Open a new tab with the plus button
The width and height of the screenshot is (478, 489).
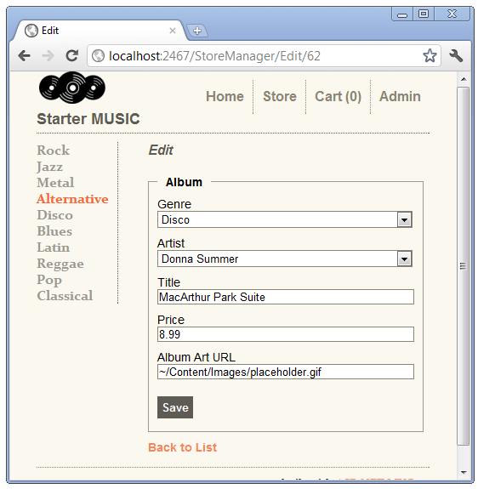click(197, 31)
